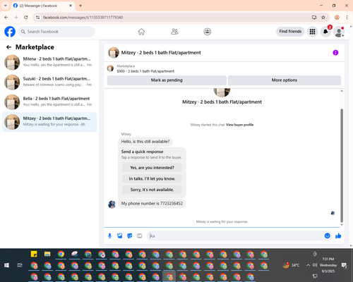Focus the Search Facebook field
353x282 pixels.
click(56, 32)
